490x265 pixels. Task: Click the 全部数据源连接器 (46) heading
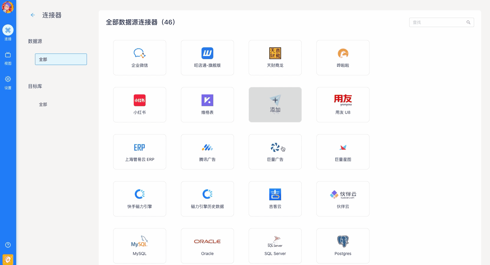pyautogui.click(x=141, y=22)
